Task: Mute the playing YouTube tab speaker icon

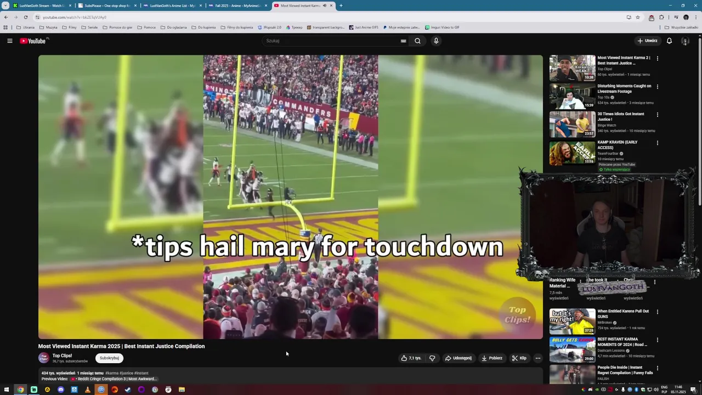Action: [x=324, y=5]
